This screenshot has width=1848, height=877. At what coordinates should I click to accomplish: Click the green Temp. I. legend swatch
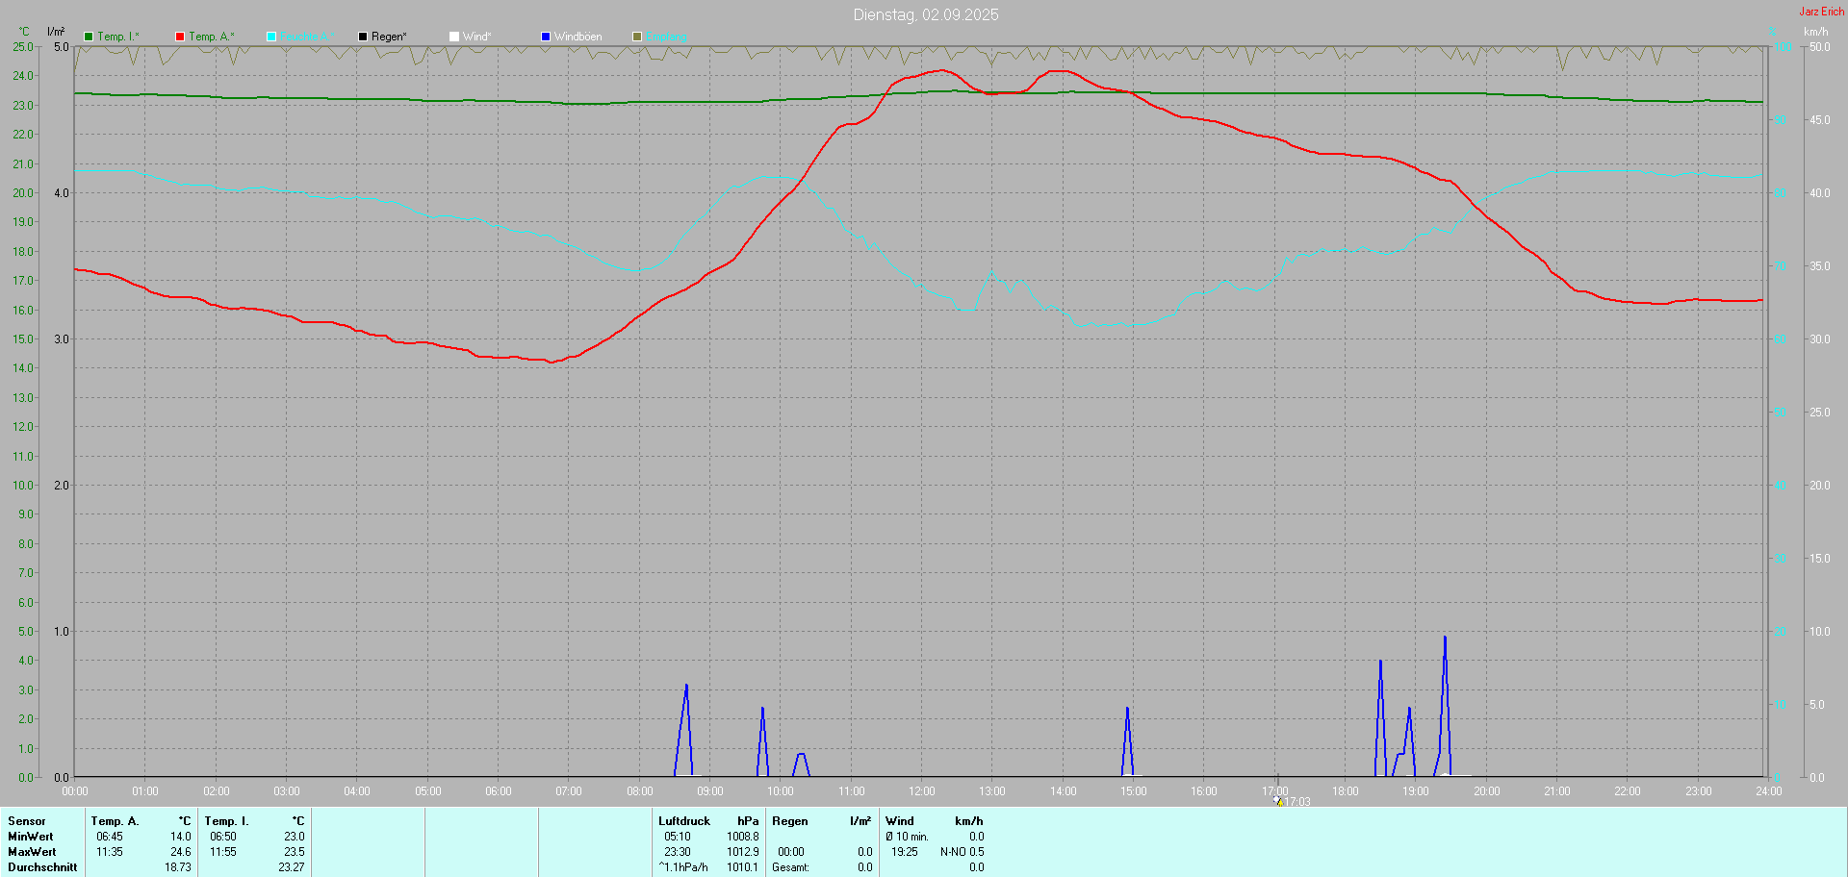[89, 37]
